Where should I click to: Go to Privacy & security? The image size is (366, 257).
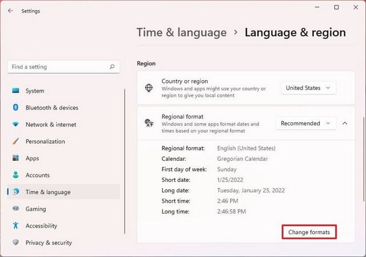(63, 242)
